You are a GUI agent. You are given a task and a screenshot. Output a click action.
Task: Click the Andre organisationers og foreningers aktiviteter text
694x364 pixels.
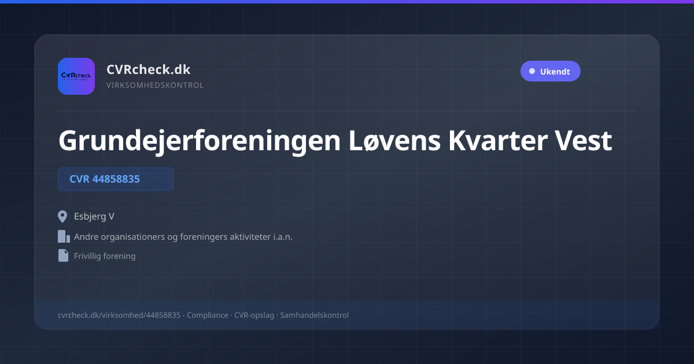tap(183, 236)
